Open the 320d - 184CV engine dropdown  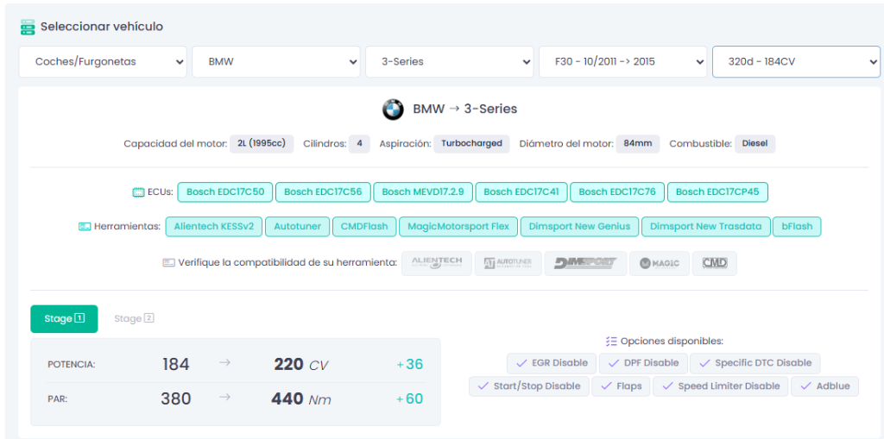(796, 62)
